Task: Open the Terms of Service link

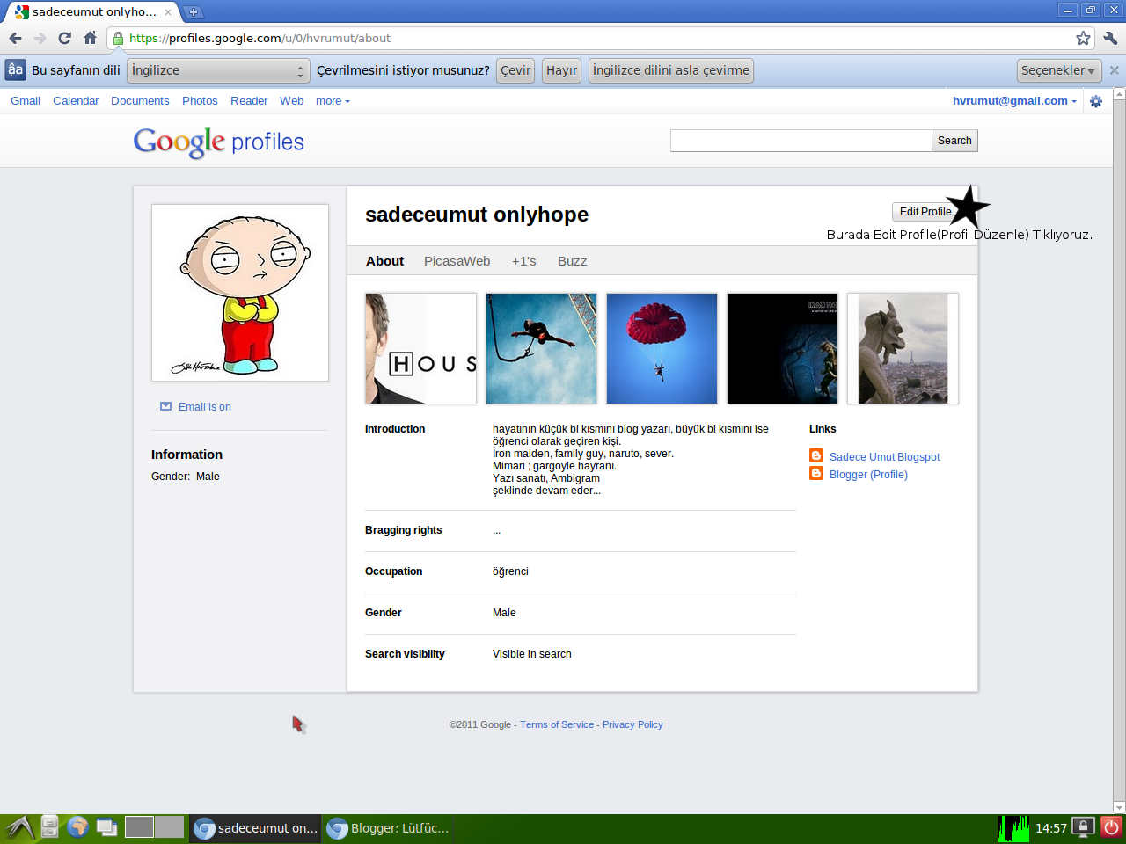Action: point(557,724)
